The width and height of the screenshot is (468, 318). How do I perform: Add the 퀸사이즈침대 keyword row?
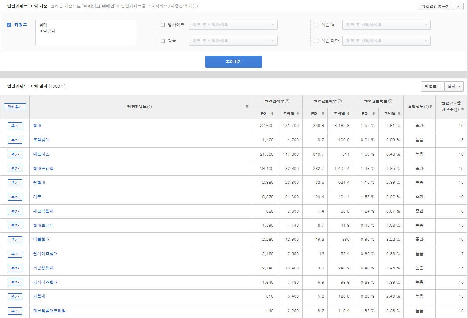15,254
